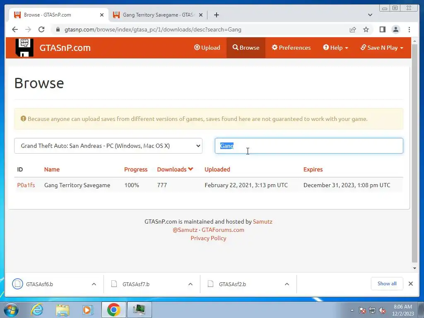Expand options for GTASAsf7.b download
Screen dimensions: 424x318
[190, 284]
